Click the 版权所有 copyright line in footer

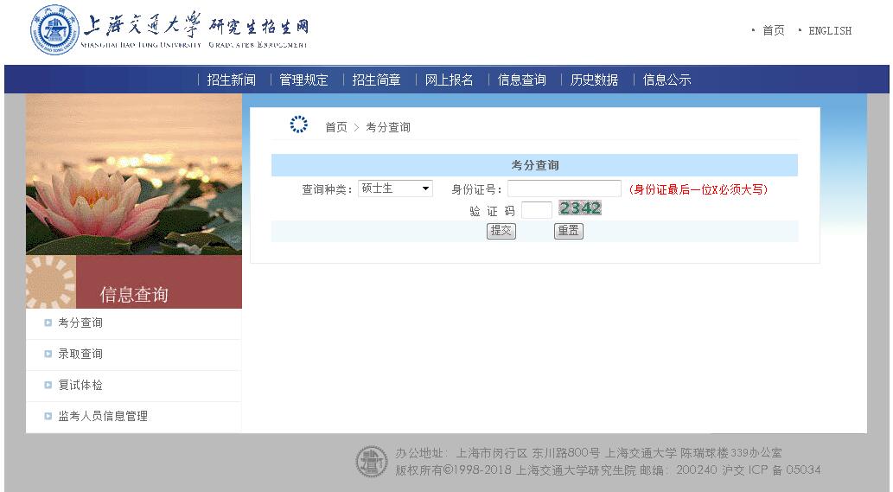609,470
